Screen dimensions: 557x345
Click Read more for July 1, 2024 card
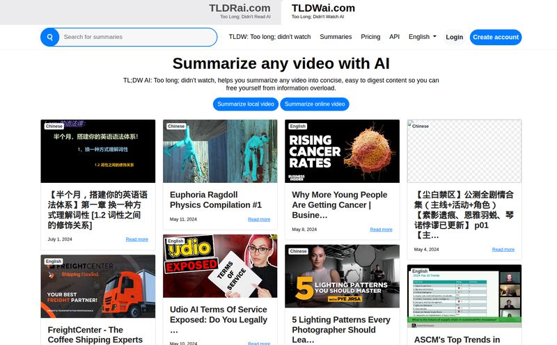136,239
